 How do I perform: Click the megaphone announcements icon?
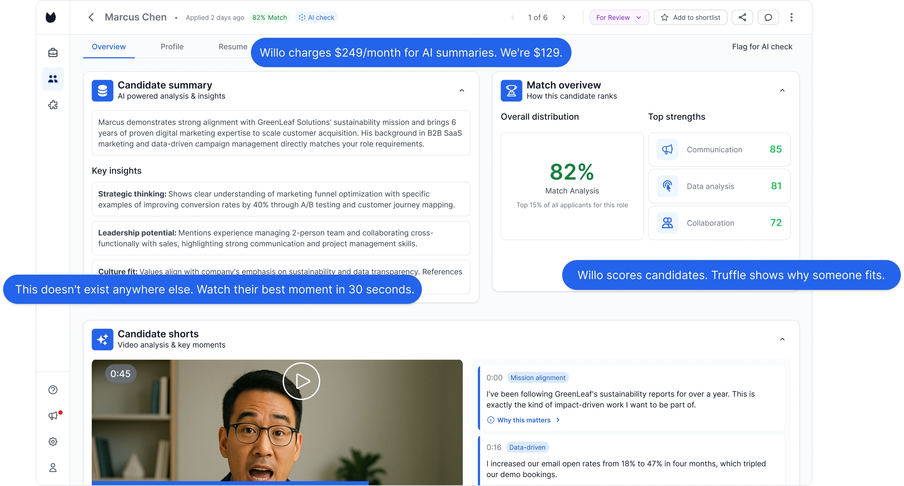click(x=53, y=416)
